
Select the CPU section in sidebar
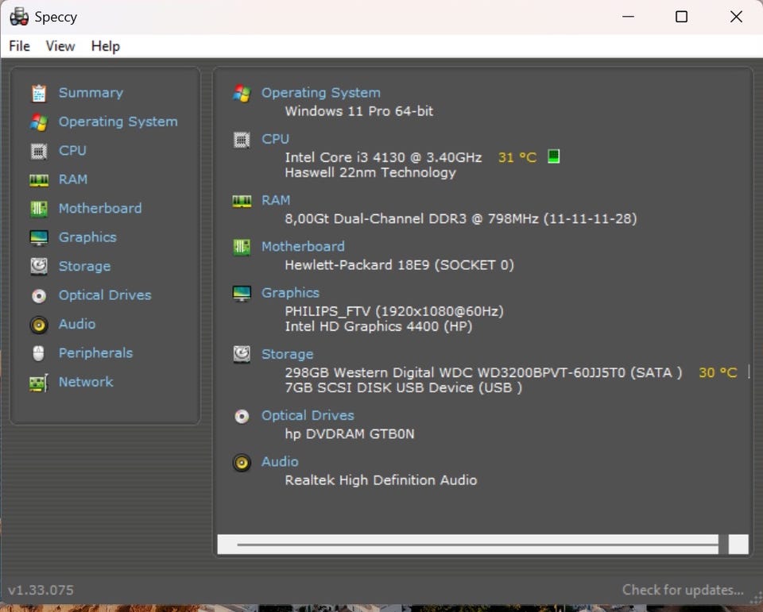[x=72, y=151]
